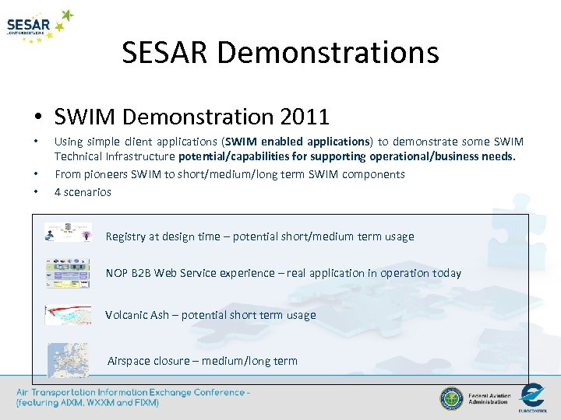Click the bold text SWIM enabled applications
This screenshot has width=561, height=420.
[x=297, y=142]
